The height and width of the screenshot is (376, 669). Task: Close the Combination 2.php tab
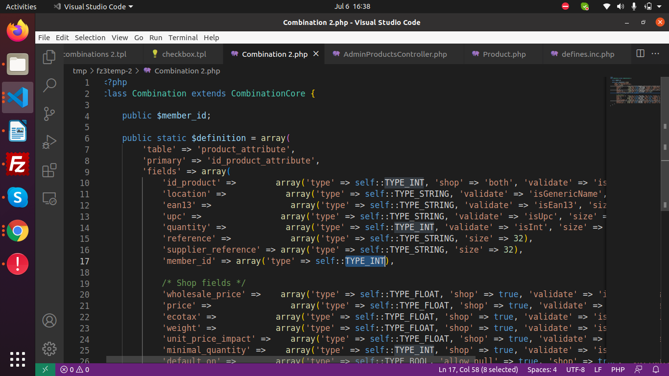pyautogui.click(x=316, y=54)
